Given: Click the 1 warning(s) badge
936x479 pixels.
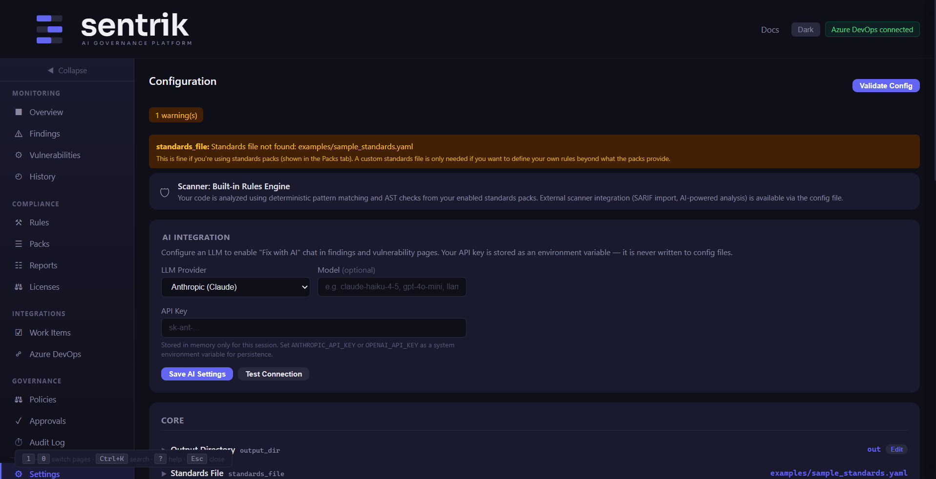Looking at the screenshot, I should (176, 115).
